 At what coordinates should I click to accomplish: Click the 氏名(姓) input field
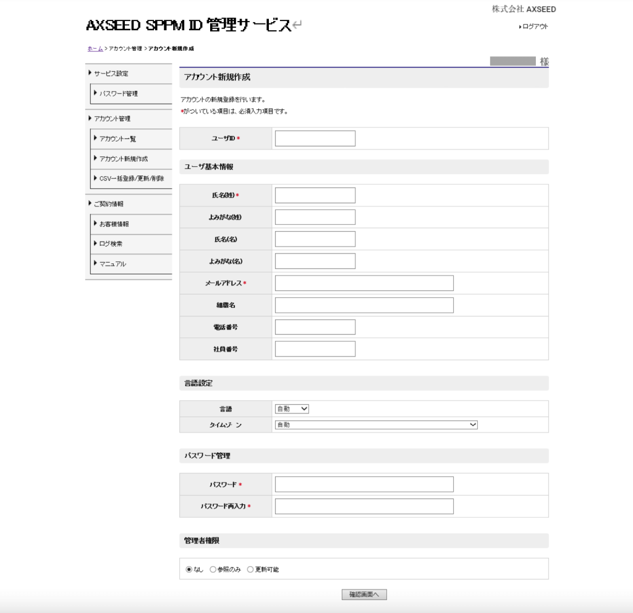(x=315, y=195)
